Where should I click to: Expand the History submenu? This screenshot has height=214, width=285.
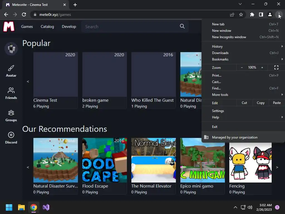click(x=243, y=47)
